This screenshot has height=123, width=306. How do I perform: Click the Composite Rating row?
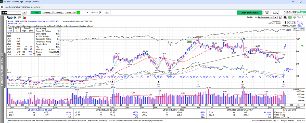click(x=48, y=39)
